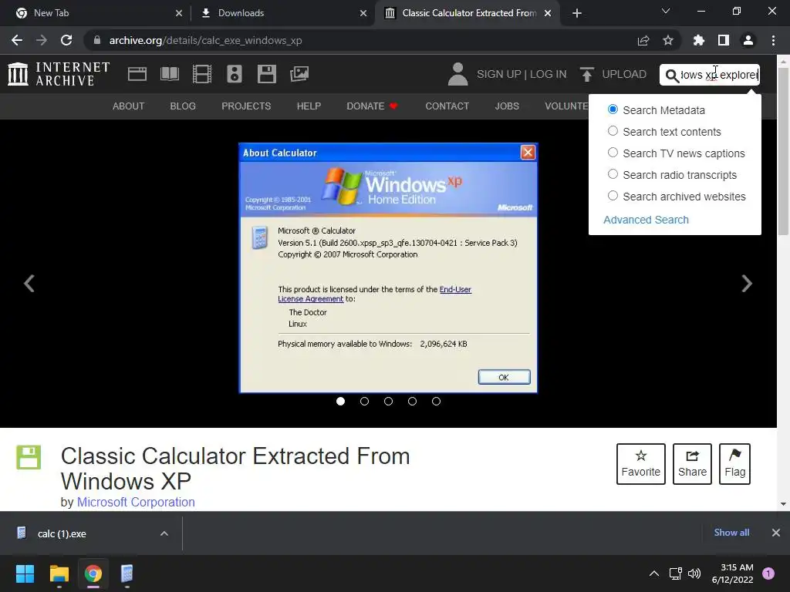Image resolution: width=790 pixels, height=592 pixels.
Task: Open ABOUT in navigation bar
Action: pos(129,106)
